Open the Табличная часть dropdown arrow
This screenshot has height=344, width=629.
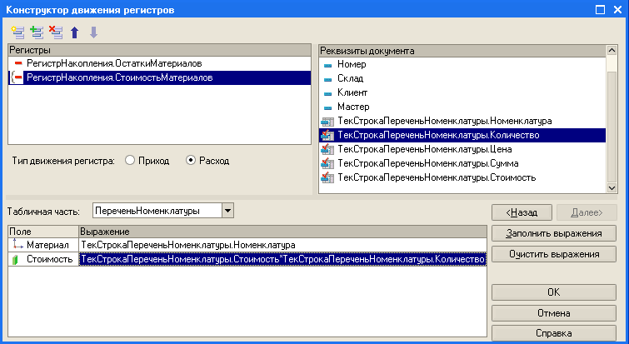click(x=228, y=212)
